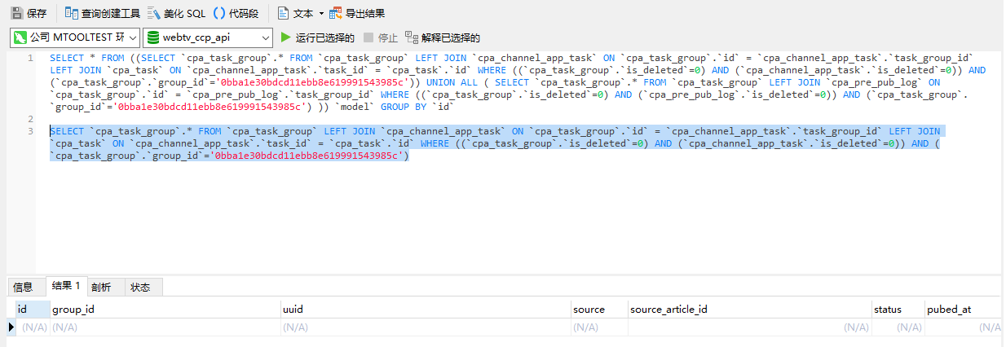Open the Profile (剖析) tab

click(101, 287)
